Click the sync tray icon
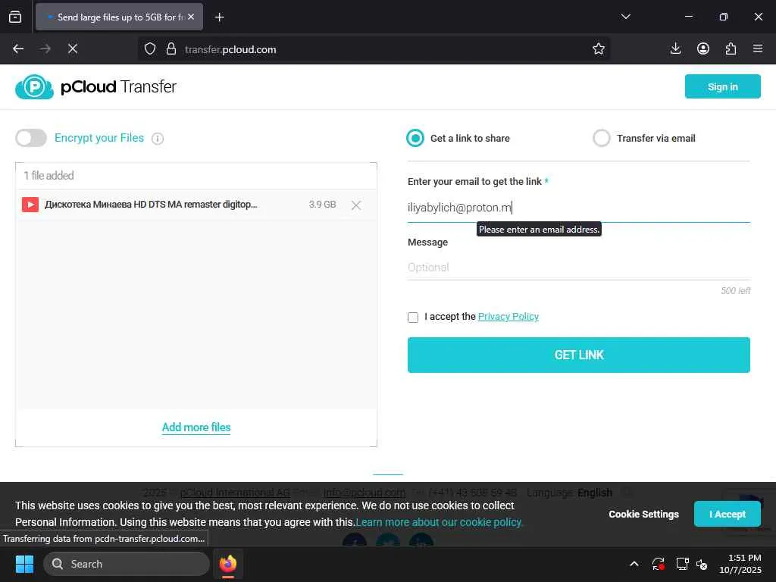 (x=659, y=564)
